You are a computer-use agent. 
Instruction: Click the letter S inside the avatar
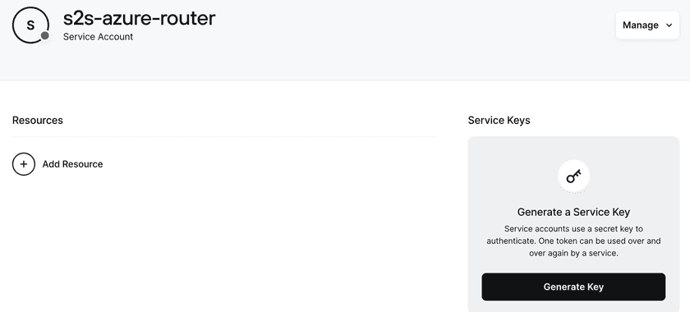(x=30, y=25)
